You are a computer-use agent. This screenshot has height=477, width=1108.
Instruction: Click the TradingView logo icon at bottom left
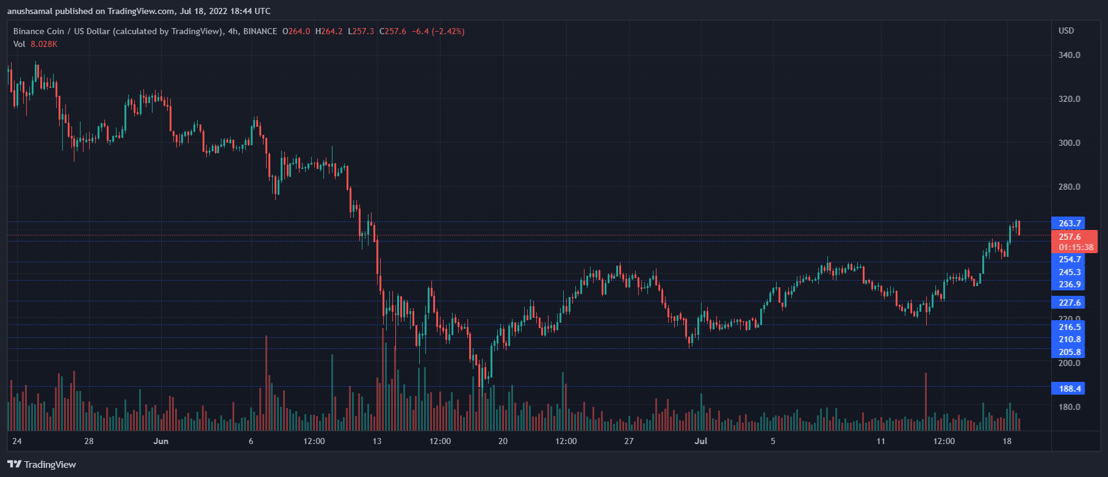14,464
